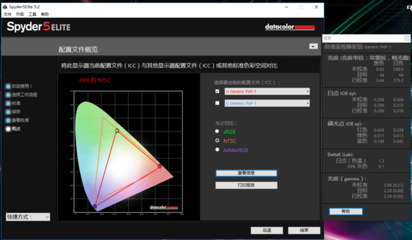
Task: Click the 欢迎使用 step indicator icon
Action: tap(8, 86)
